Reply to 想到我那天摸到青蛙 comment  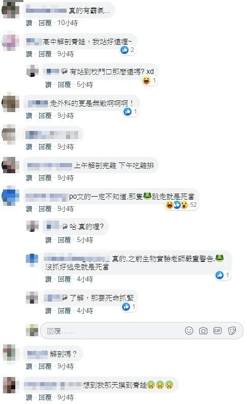45,397
